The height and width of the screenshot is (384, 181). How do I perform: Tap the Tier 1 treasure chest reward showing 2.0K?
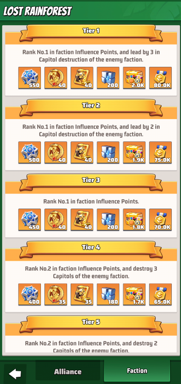coord(134,78)
